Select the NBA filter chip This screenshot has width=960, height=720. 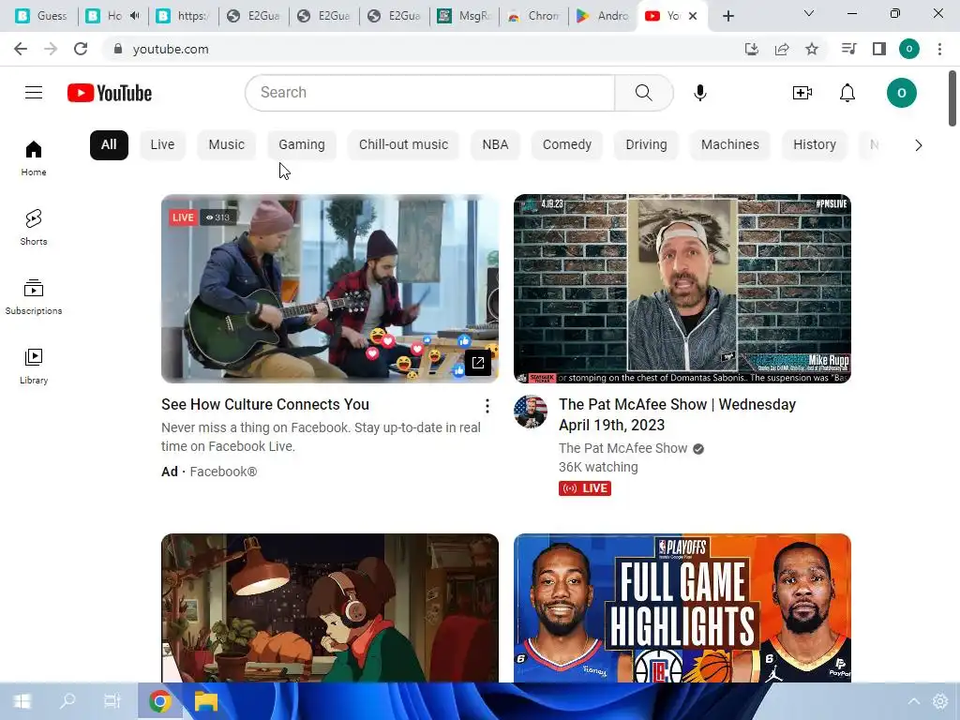[495, 145]
